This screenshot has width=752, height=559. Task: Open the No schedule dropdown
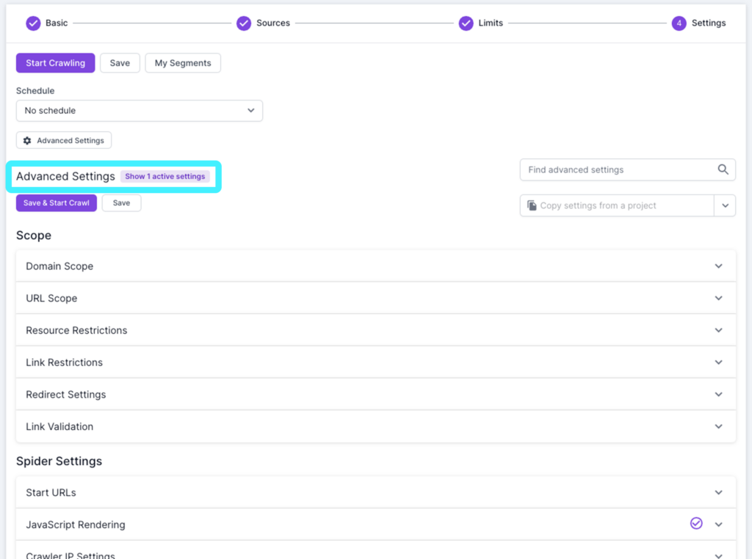pos(140,110)
